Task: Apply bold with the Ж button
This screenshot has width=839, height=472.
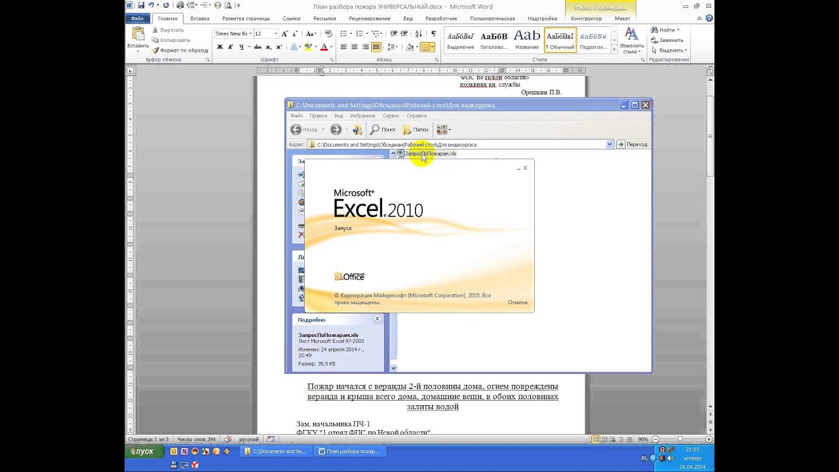Action: tap(220, 47)
